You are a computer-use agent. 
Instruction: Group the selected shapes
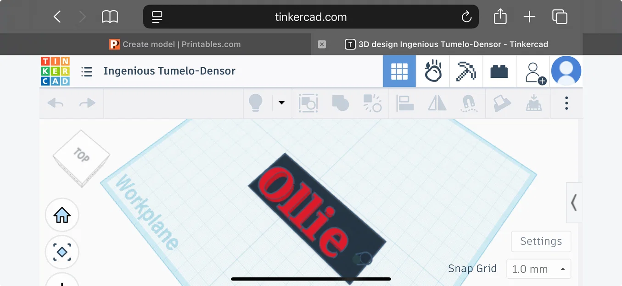pyautogui.click(x=340, y=103)
